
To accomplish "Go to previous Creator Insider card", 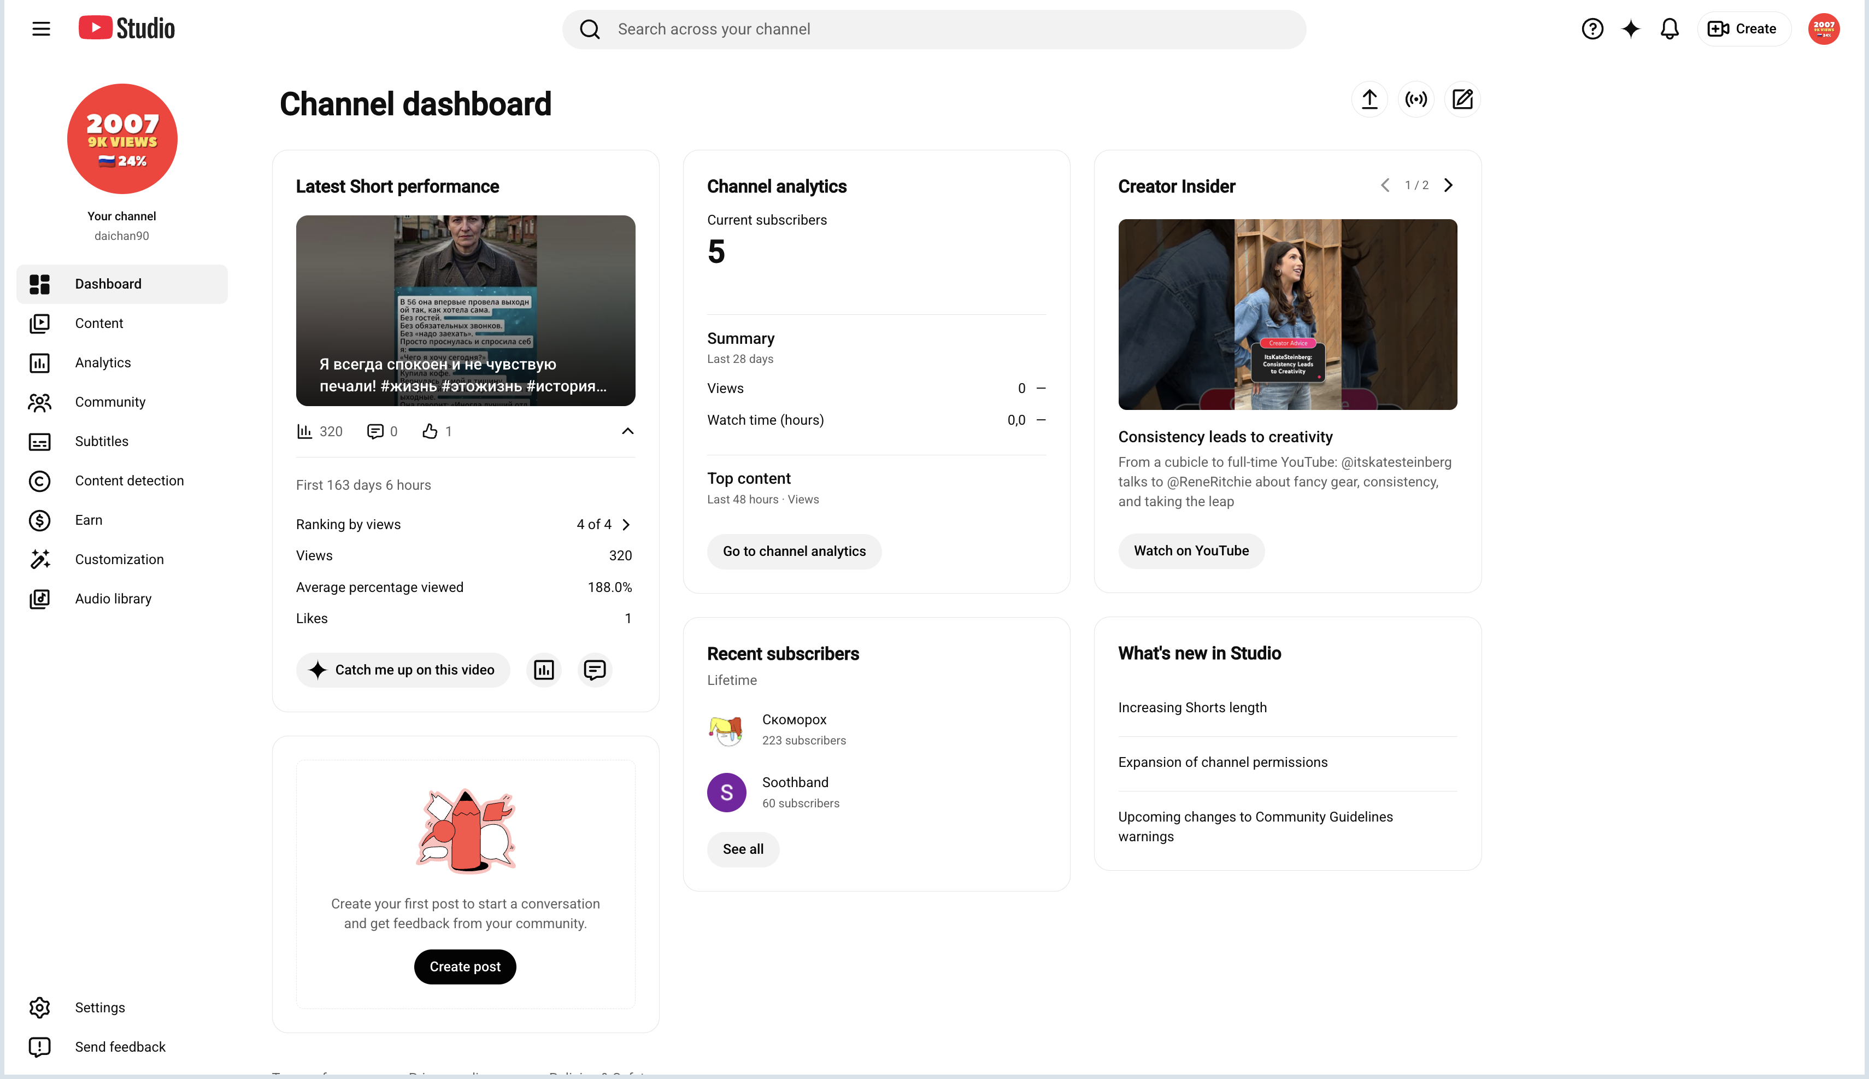I will [x=1384, y=185].
